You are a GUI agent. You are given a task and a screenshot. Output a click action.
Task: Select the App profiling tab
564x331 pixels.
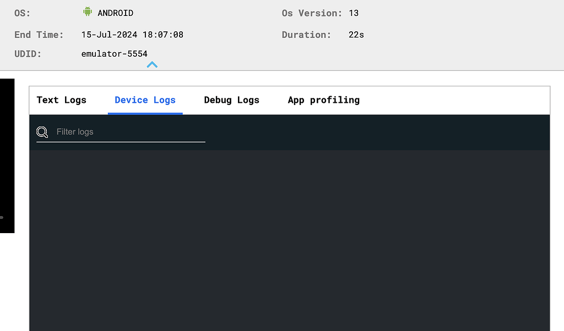click(323, 100)
